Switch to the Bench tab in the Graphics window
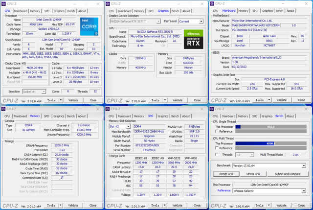Viewport: 313px width, 210px height. coord(175,11)
